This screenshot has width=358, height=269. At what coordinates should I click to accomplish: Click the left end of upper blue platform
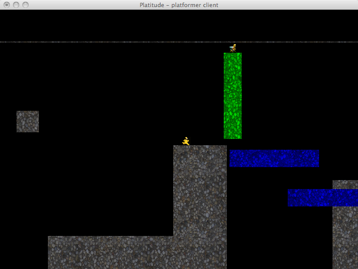pos(232,158)
